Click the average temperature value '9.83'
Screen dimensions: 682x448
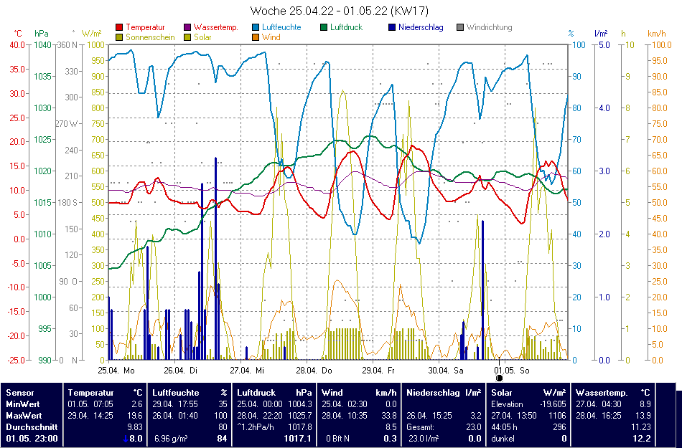point(134,427)
